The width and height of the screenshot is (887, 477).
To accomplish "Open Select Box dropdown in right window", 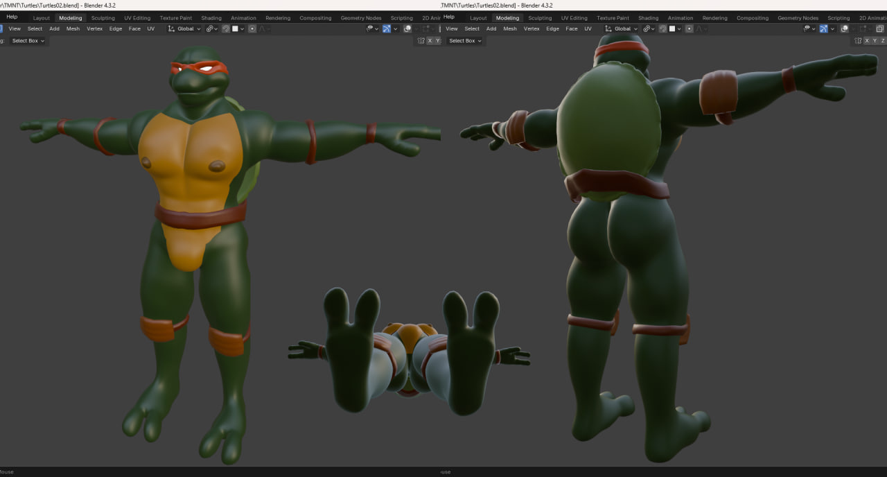I will (464, 41).
